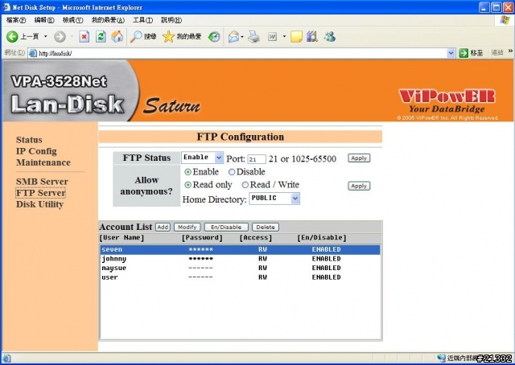Screen dimensions: 515x365
Task: Click the En/Disable account button
Action: click(x=226, y=228)
